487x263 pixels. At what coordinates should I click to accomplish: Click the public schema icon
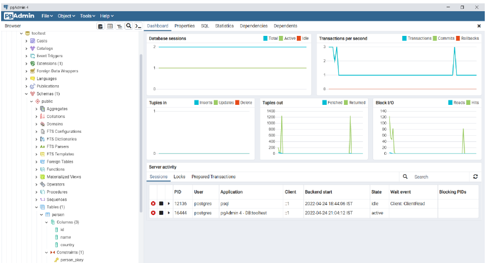point(38,101)
